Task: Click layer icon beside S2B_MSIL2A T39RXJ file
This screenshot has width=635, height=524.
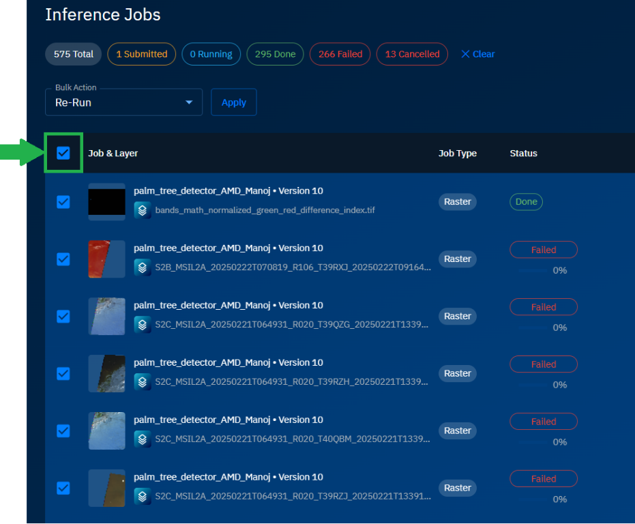Action: (142, 267)
